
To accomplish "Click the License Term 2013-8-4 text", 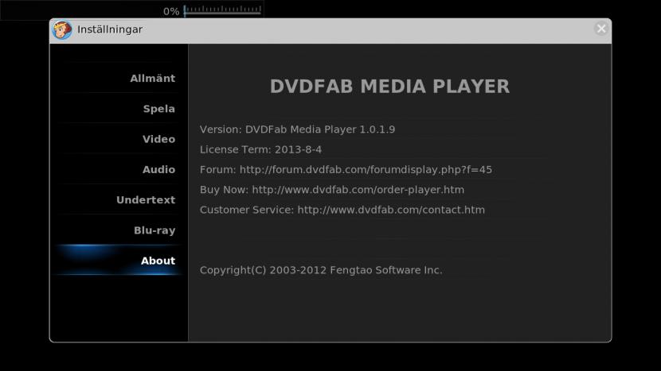I will tap(260, 149).
